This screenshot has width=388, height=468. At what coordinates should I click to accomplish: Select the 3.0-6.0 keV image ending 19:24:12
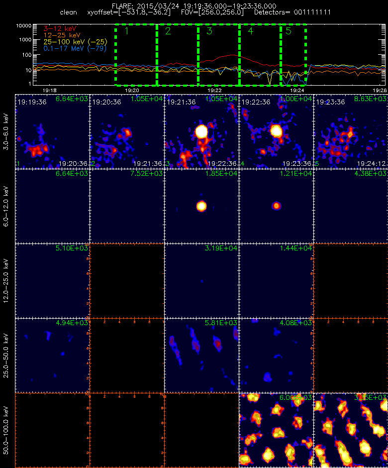click(351, 131)
